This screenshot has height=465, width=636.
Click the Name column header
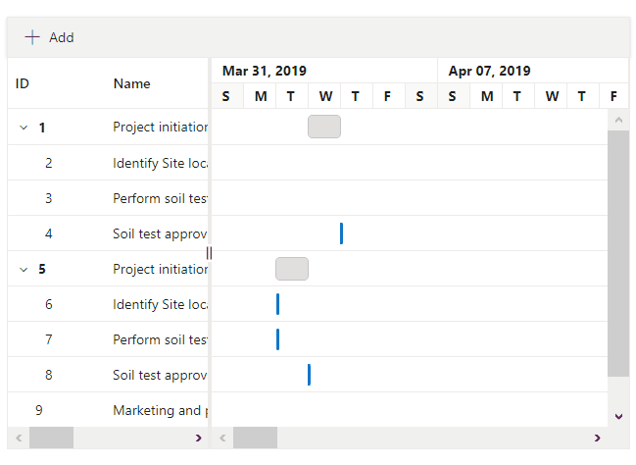click(x=131, y=83)
